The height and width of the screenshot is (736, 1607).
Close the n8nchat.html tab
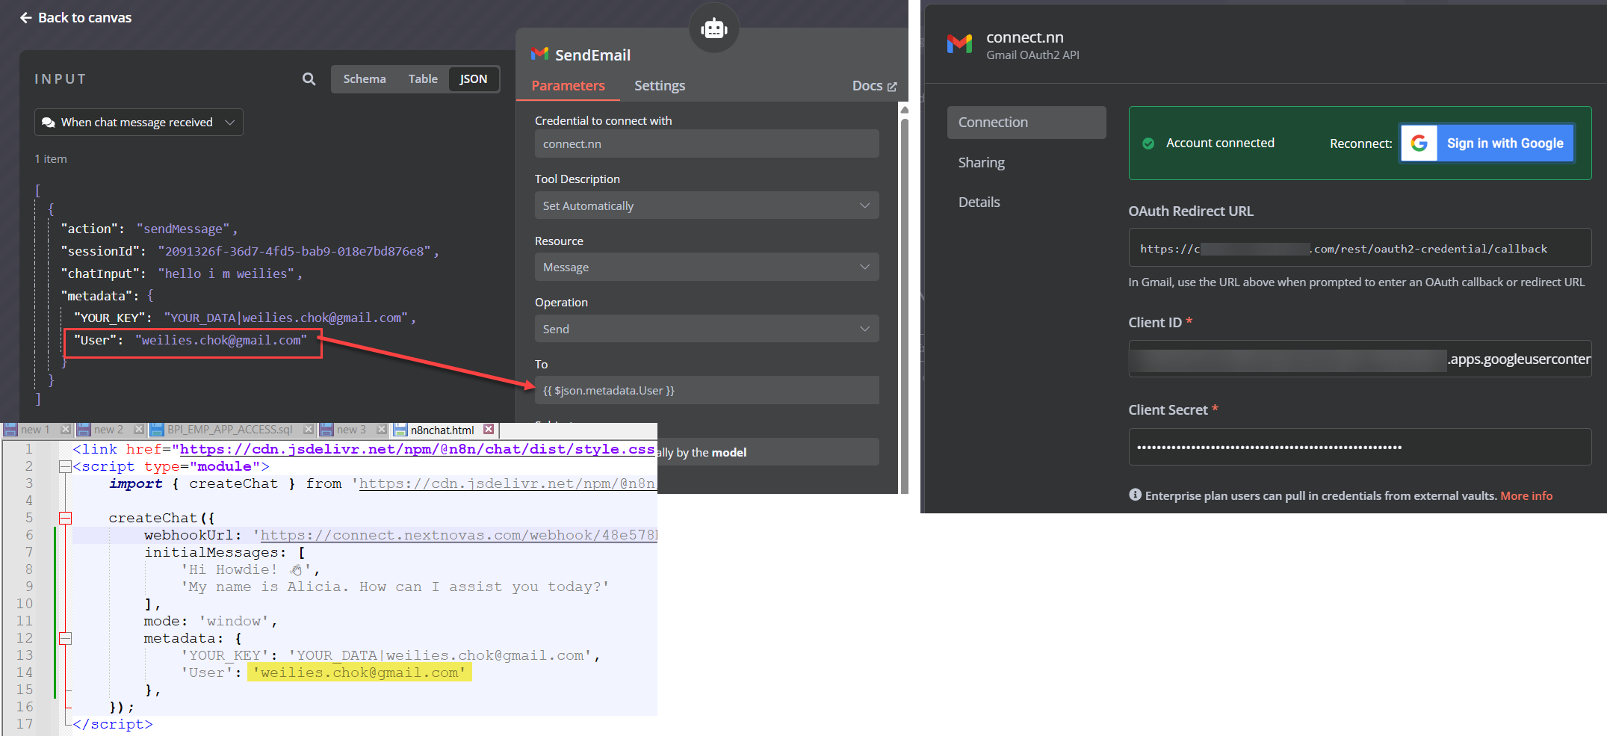pos(489,430)
